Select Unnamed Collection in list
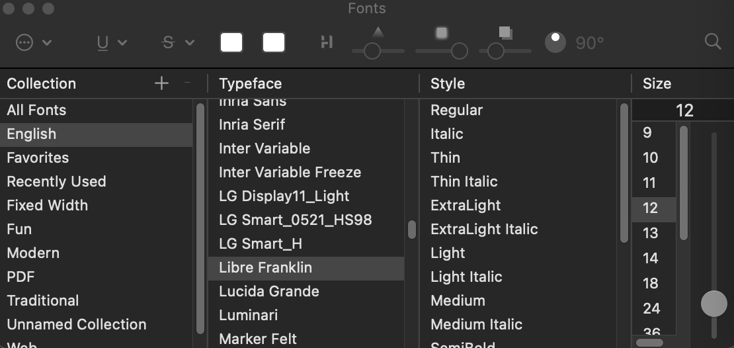This screenshot has height=348, width=734. click(x=97, y=325)
